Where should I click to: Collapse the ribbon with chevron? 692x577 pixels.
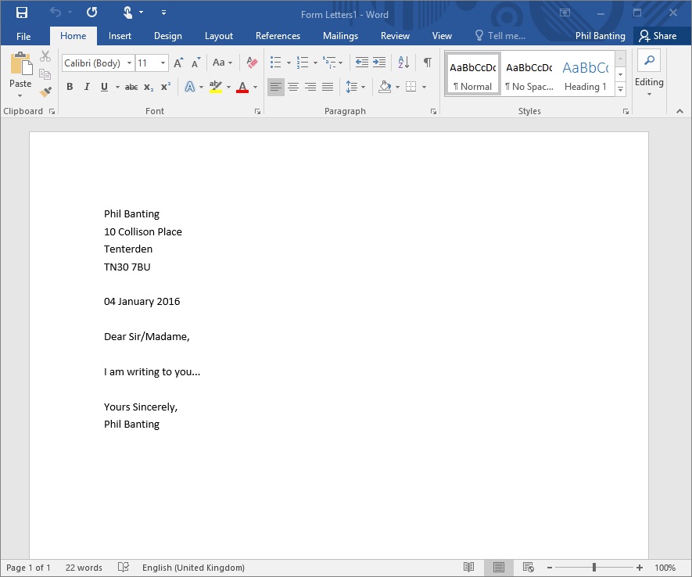coord(679,111)
